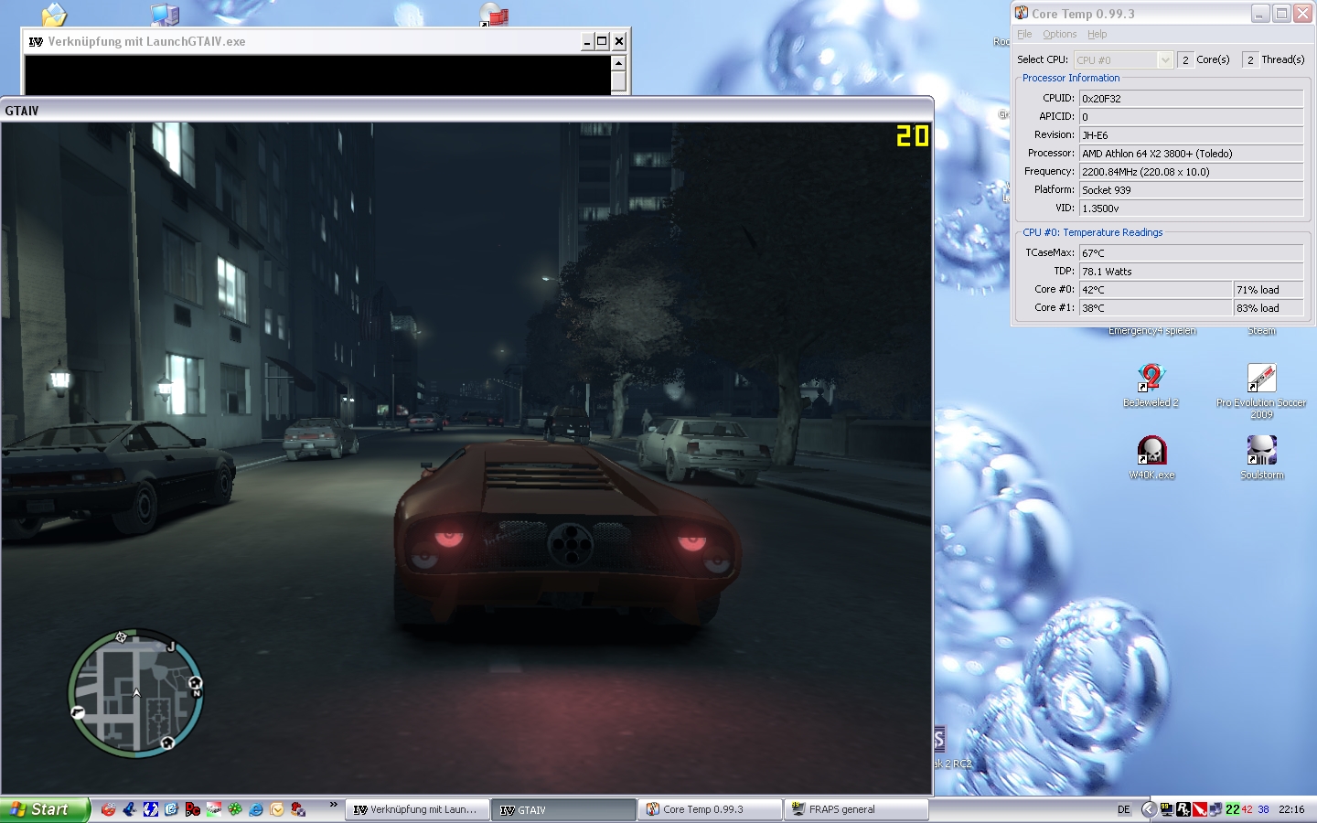Screen dimensions: 1317x823
Task: Open the Windows Start menu
Action: 45,809
